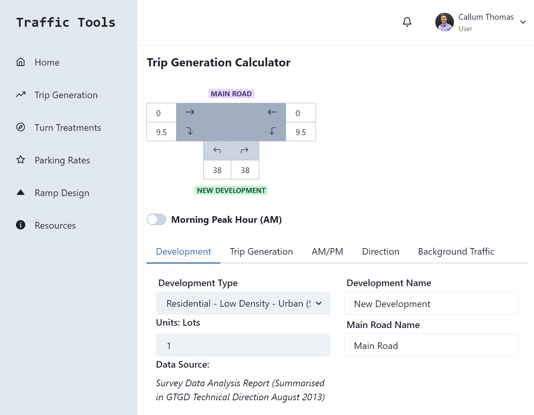The height and width of the screenshot is (415, 534).
Task: Open Ramp Design sidebar link
Action: coord(62,193)
